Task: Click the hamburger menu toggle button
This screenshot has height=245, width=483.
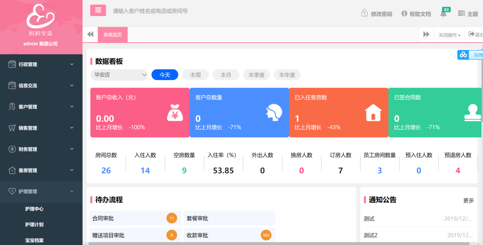Action: coord(98,10)
